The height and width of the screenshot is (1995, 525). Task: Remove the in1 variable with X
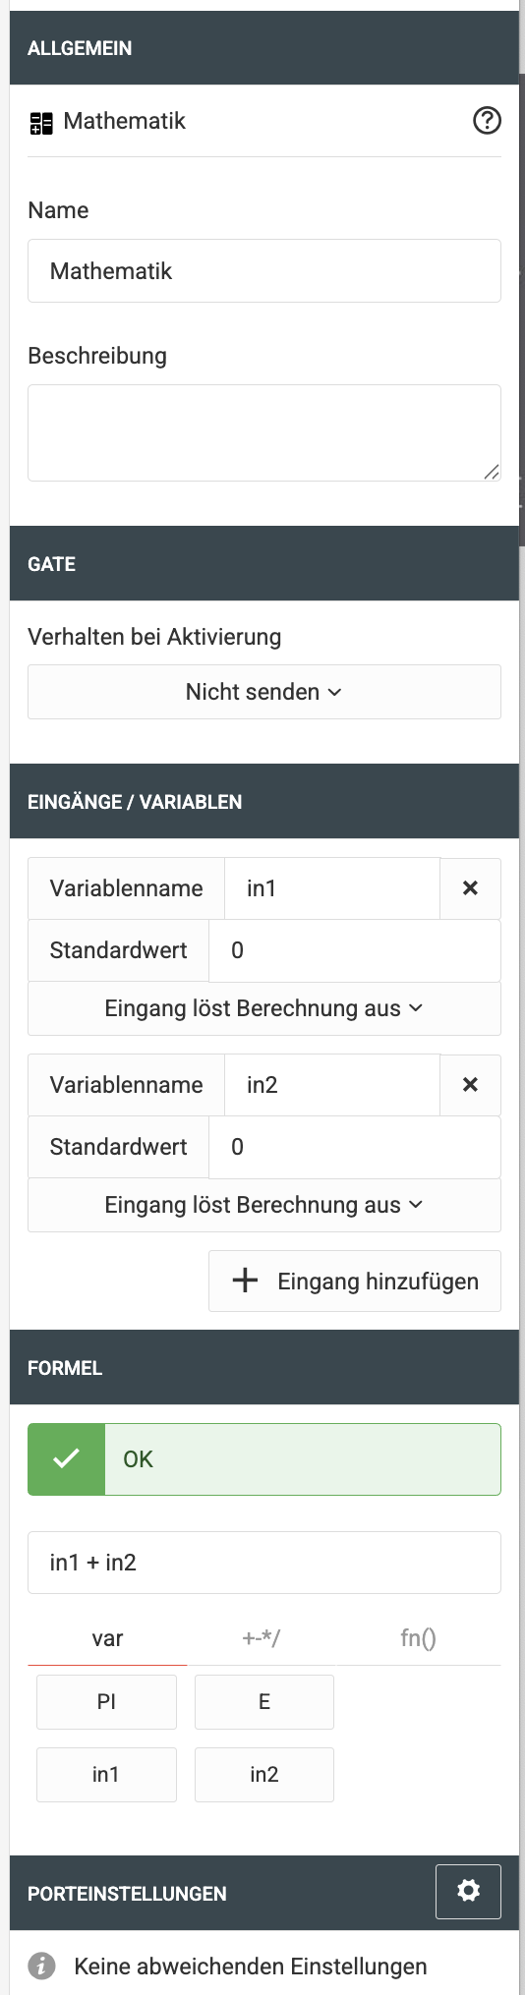click(470, 888)
